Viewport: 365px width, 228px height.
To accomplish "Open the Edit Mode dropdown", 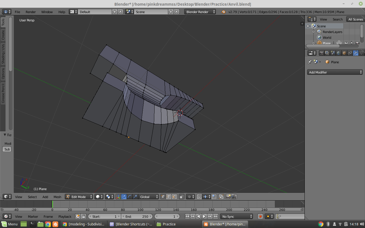I will pyautogui.click(x=79, y=197).
